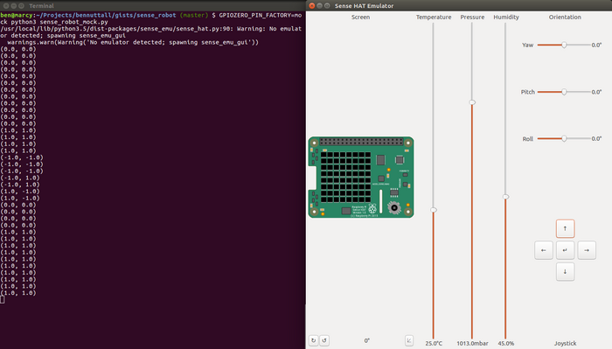Click the terminal cursor line at the end of the output
Image resolution: width=612 pixels, height=349 pixels.
click(x=3, y=299)
